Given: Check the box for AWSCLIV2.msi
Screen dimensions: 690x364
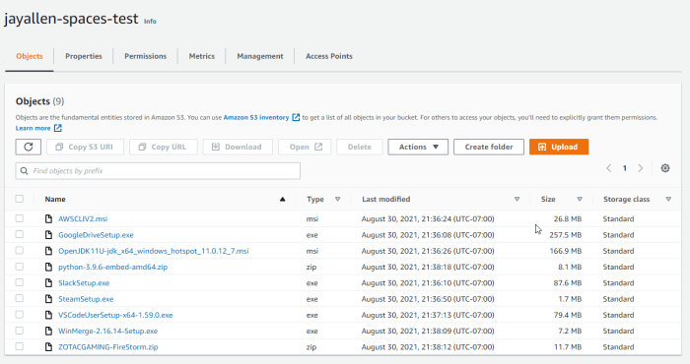Looking at the screenshot, I should (20, 218).
